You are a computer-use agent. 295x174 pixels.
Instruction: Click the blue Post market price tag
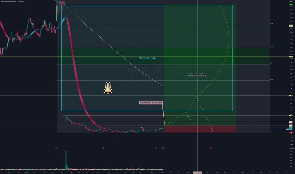click(289, 129)
